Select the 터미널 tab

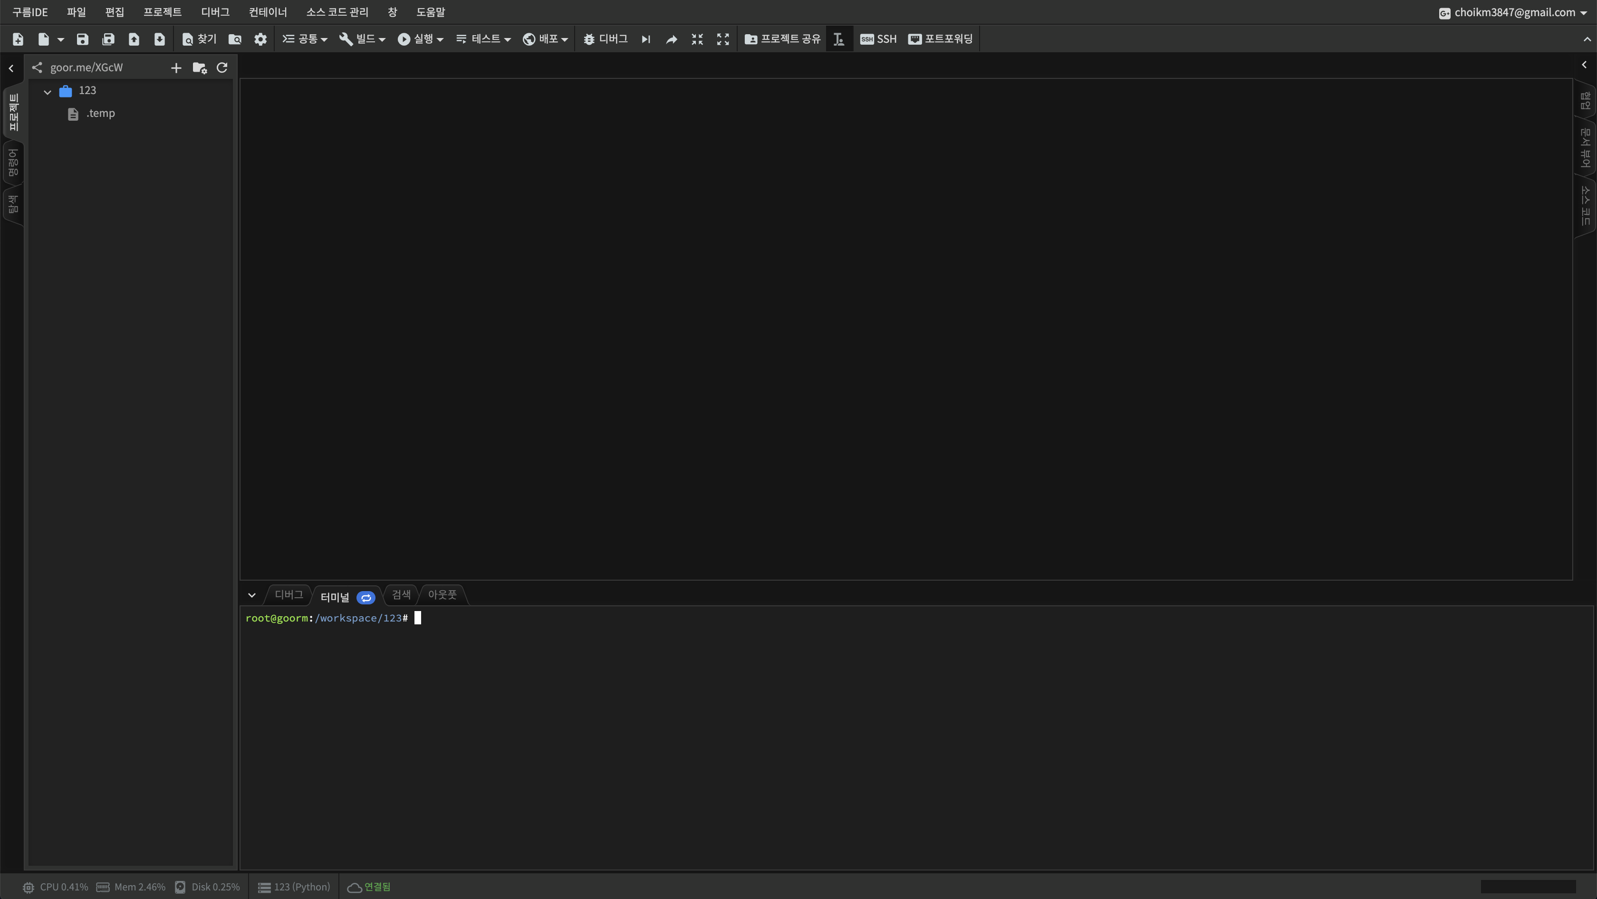(334, 595)
